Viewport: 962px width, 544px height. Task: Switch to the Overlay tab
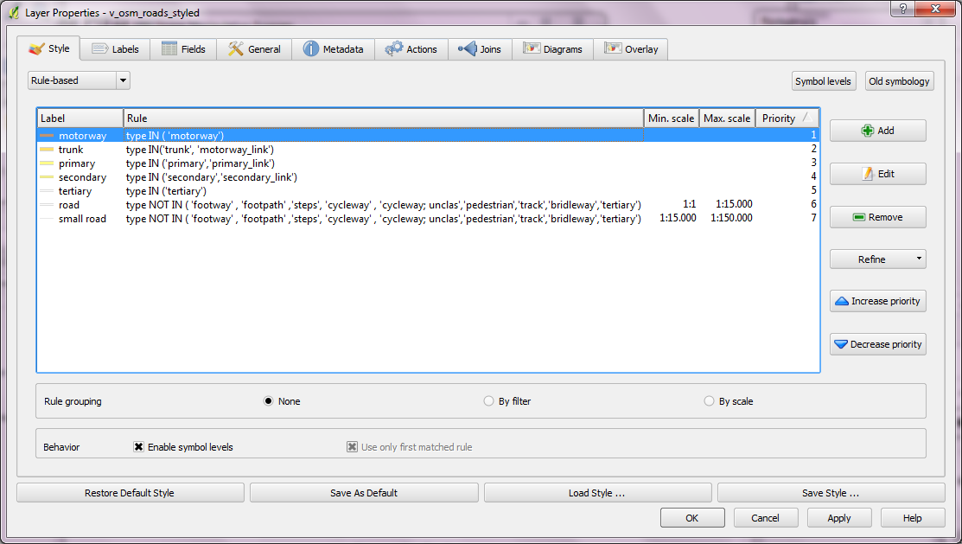pyautogui.click(x=631, y=49)
